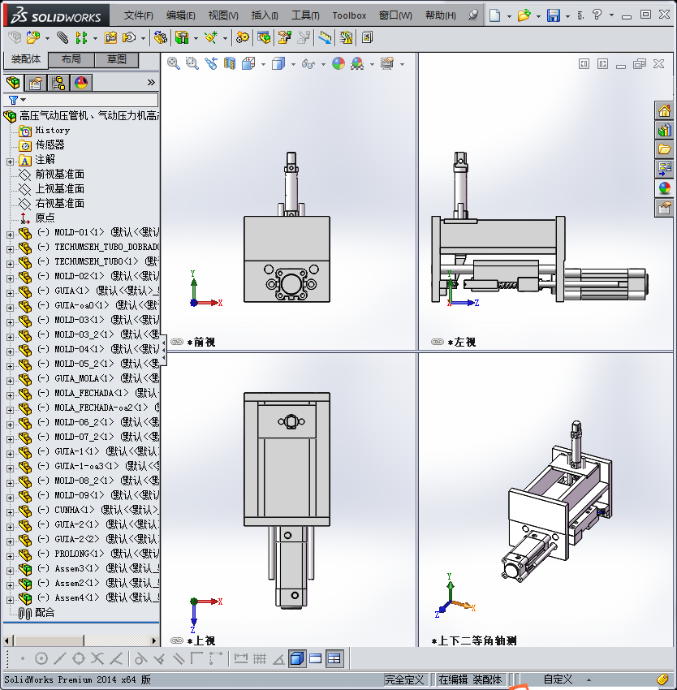677x690 pixels.
Task: Click Hide/Show Items glasses icon
Action: click(308, 64)
